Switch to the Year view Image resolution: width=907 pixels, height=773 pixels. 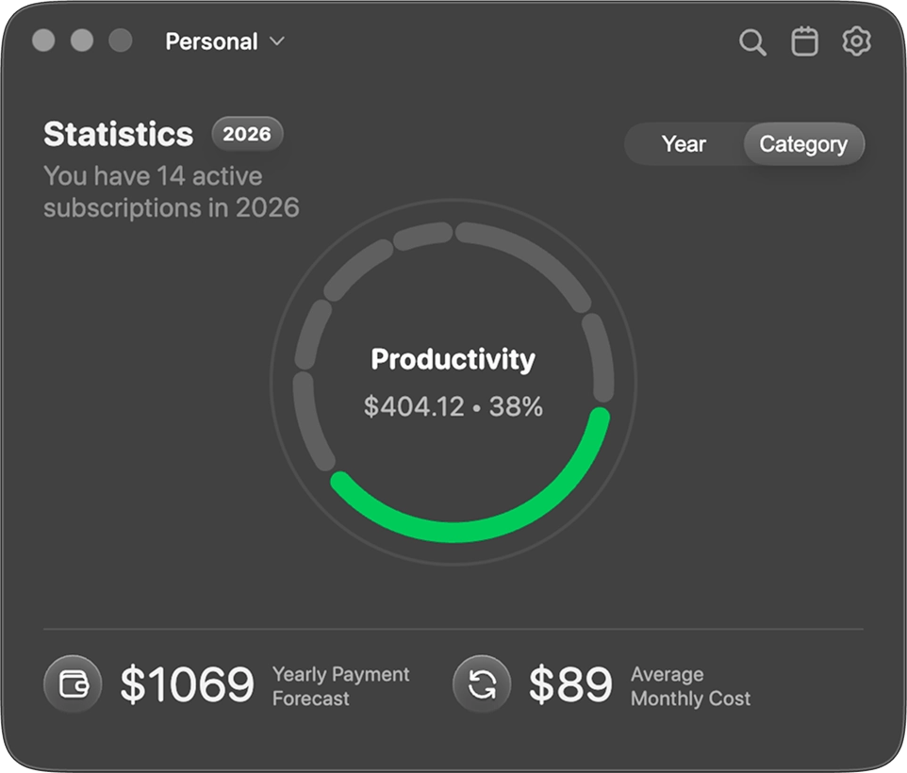click(x=684, y=144)
